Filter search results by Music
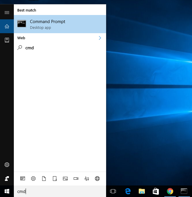 [x=86, y=179]
